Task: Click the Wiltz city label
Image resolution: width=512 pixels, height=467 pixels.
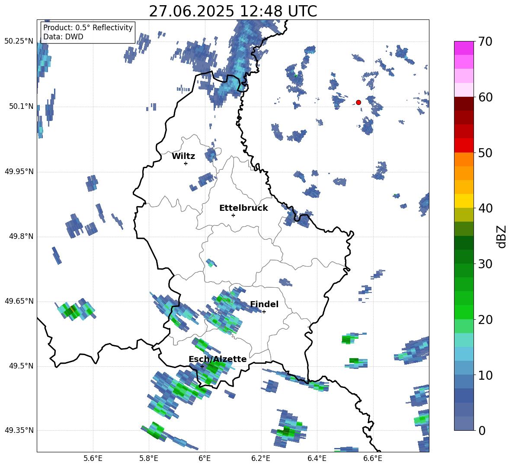Action: (183, 156)
